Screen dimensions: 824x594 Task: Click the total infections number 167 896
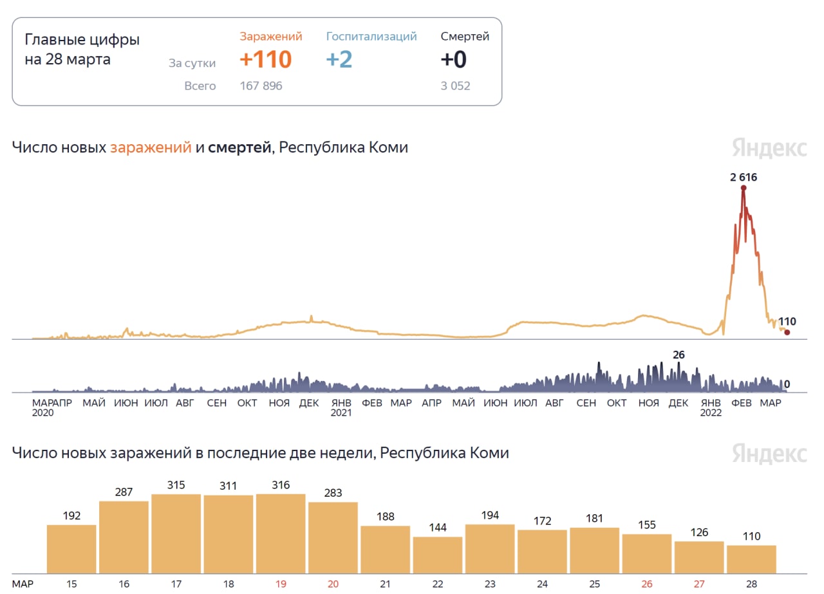(261, 86)
